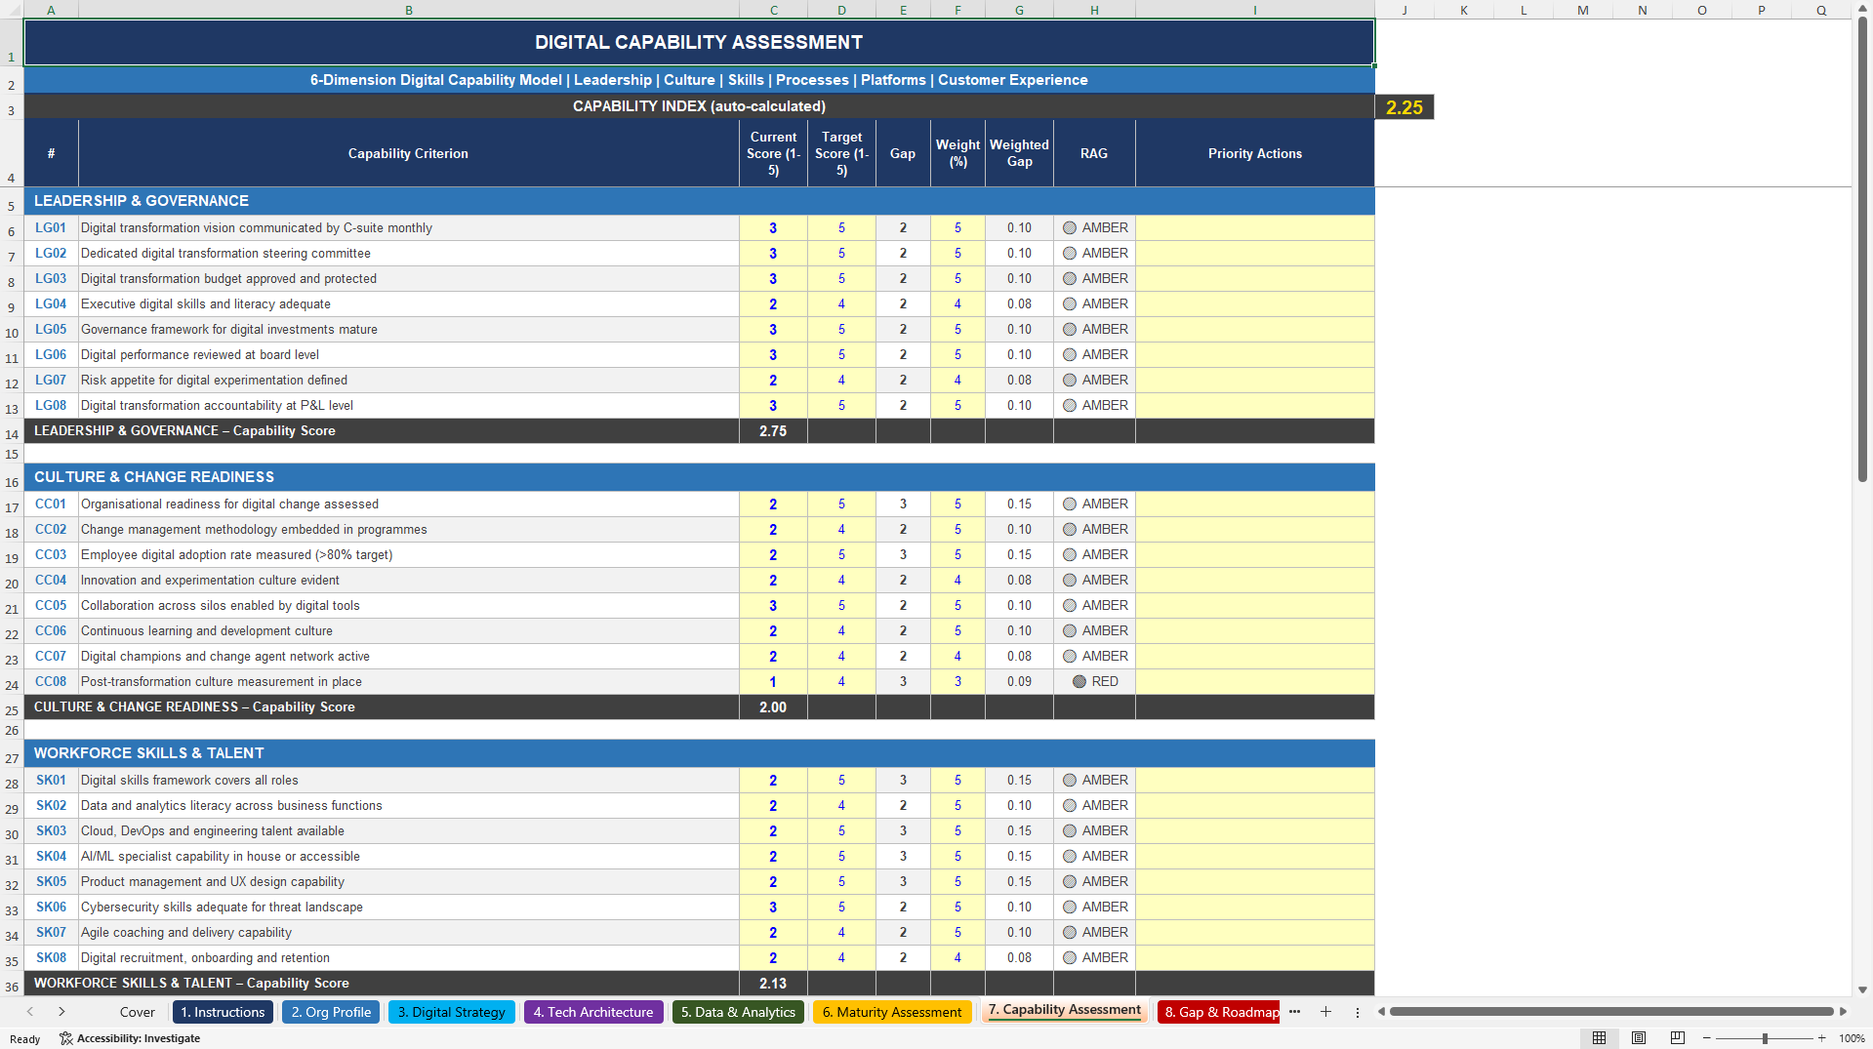Click RED status icon for CC08
This screenshot has height=1049, width=1873.
point(1079,682)
